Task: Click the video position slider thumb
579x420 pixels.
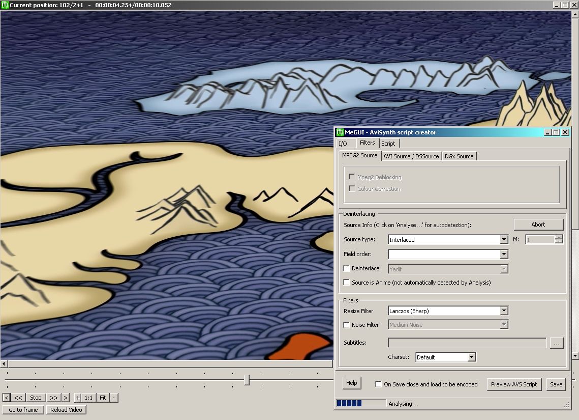Action: (x=247, y=380)
